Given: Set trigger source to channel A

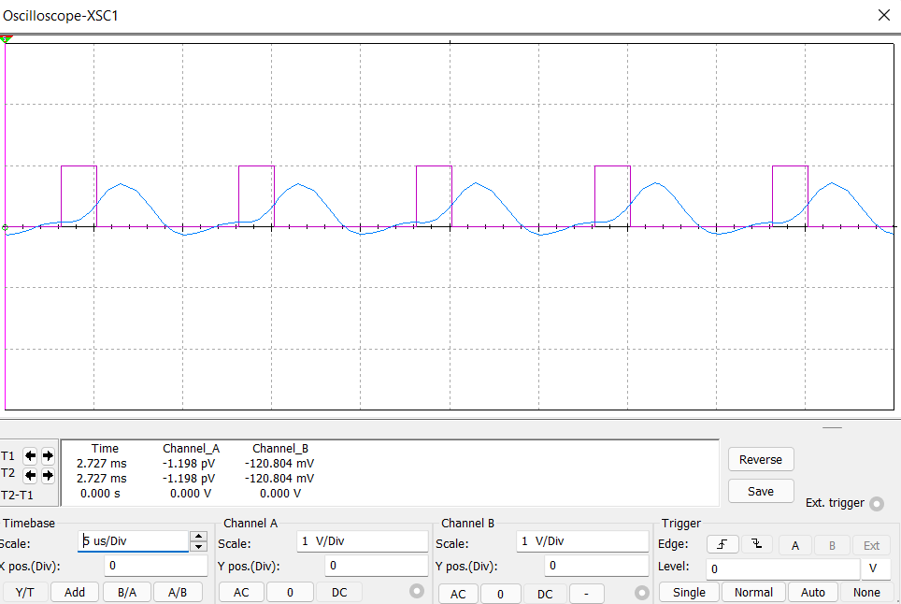Looking at the screenshot, I should (x=795, y=545).
